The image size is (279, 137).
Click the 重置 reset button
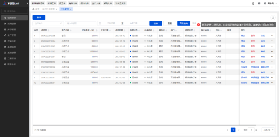pyautogui.click(x=170, y=23)
